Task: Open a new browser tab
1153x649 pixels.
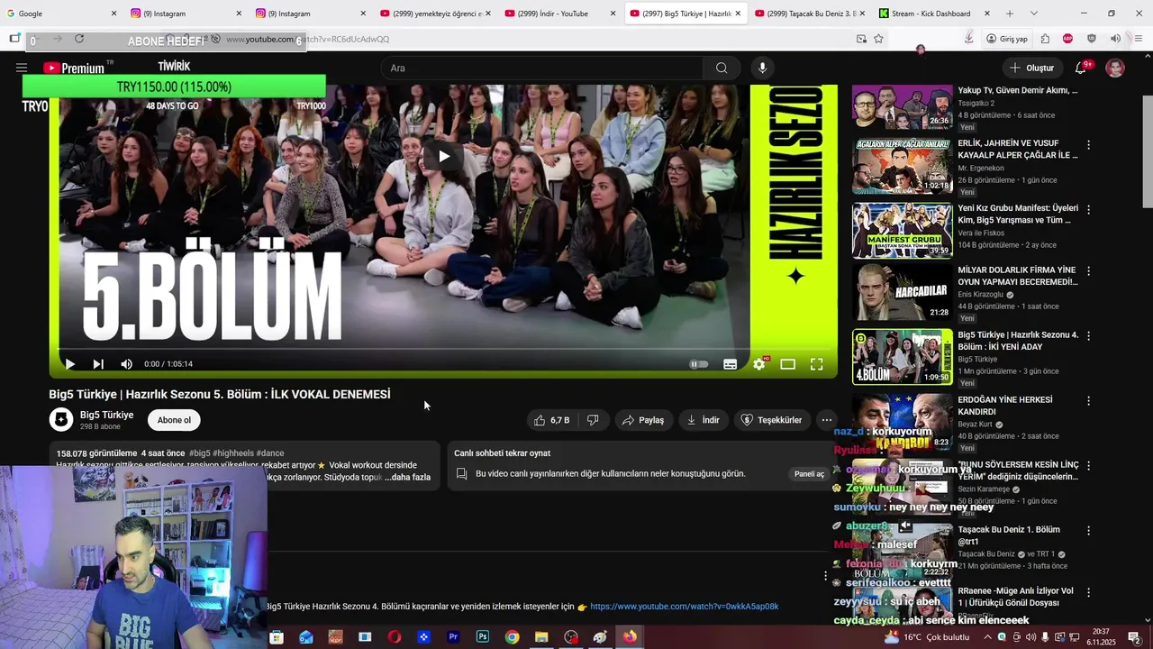Action: (x=1010, y=14)
